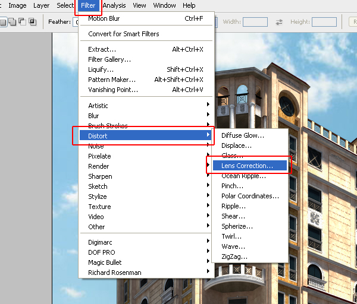Expand the Artistic submenu
The width and height of the screenshot is (357, 304).
click(146, 106)
